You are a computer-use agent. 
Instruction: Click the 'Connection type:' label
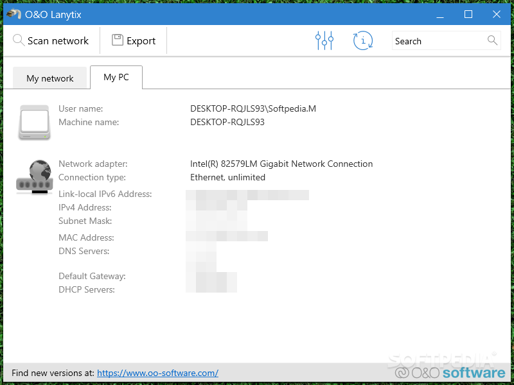[92, 178]
